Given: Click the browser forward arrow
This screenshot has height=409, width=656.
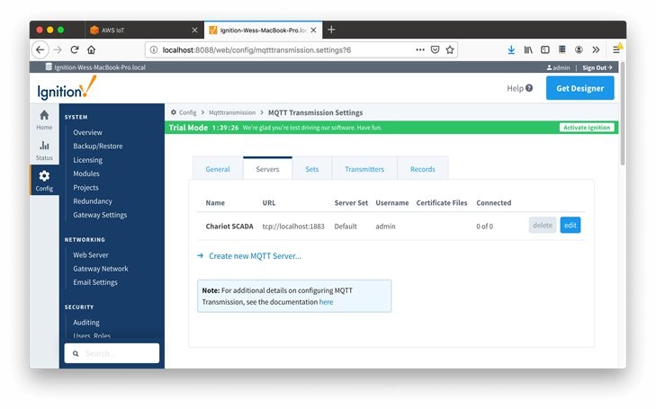Looking at the screenshot, I should tap(58, 49).
